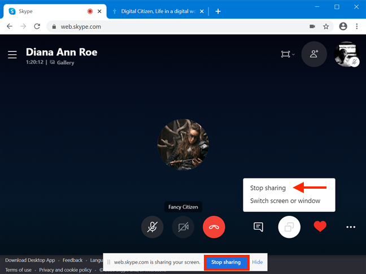Open the Gallery link under the name
This screenshot has width=366, height=274.
pos(62,63)
